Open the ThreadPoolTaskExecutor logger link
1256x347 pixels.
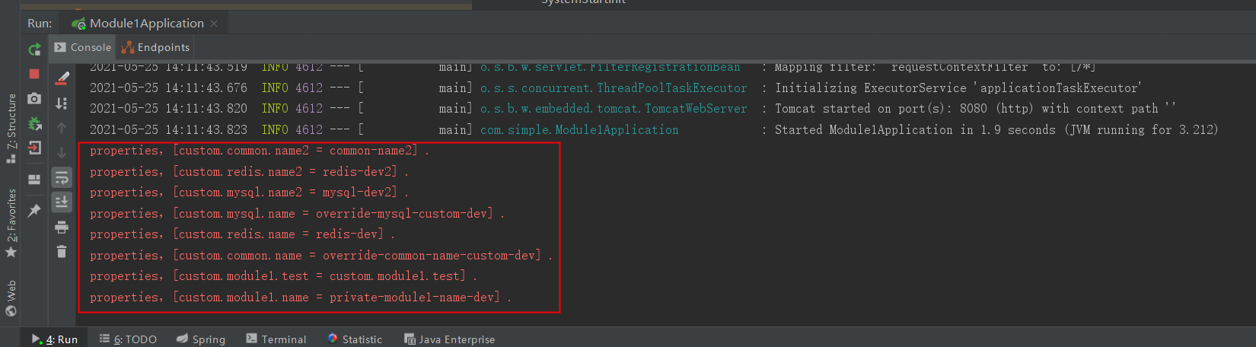pyautogui.click(x=614, y=88)
